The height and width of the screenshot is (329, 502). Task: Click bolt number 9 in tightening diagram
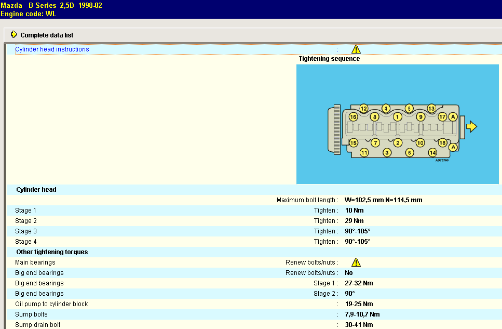click(x=420, y=117)
